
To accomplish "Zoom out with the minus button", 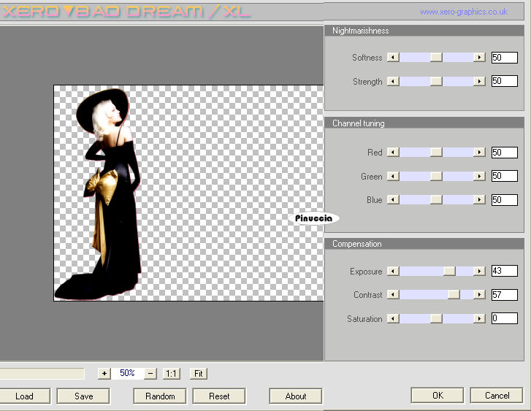I will (x=150, y=374).
